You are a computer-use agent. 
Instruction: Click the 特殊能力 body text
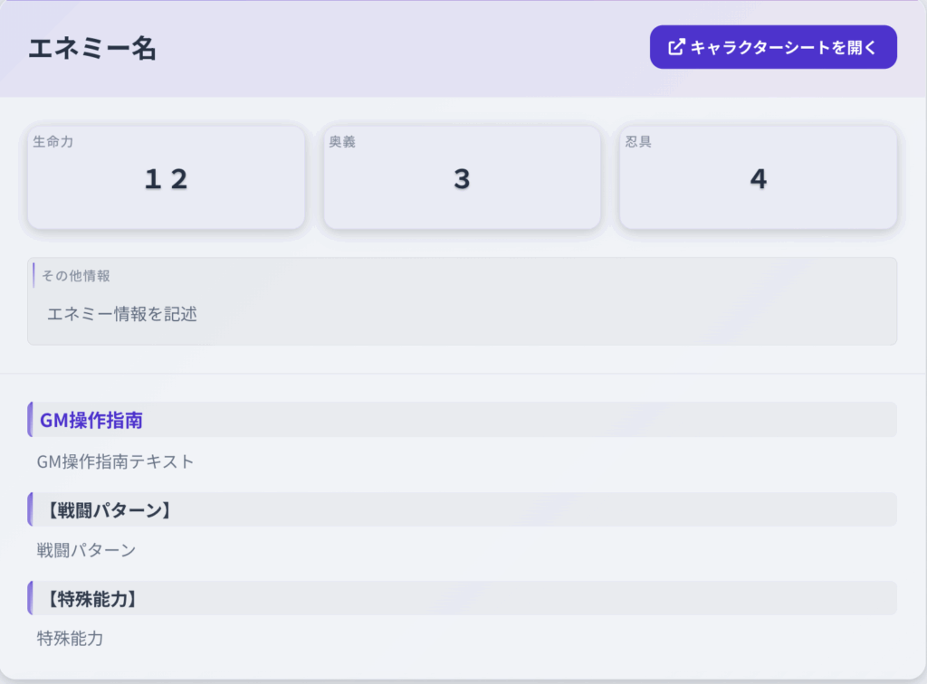[71, 638]
